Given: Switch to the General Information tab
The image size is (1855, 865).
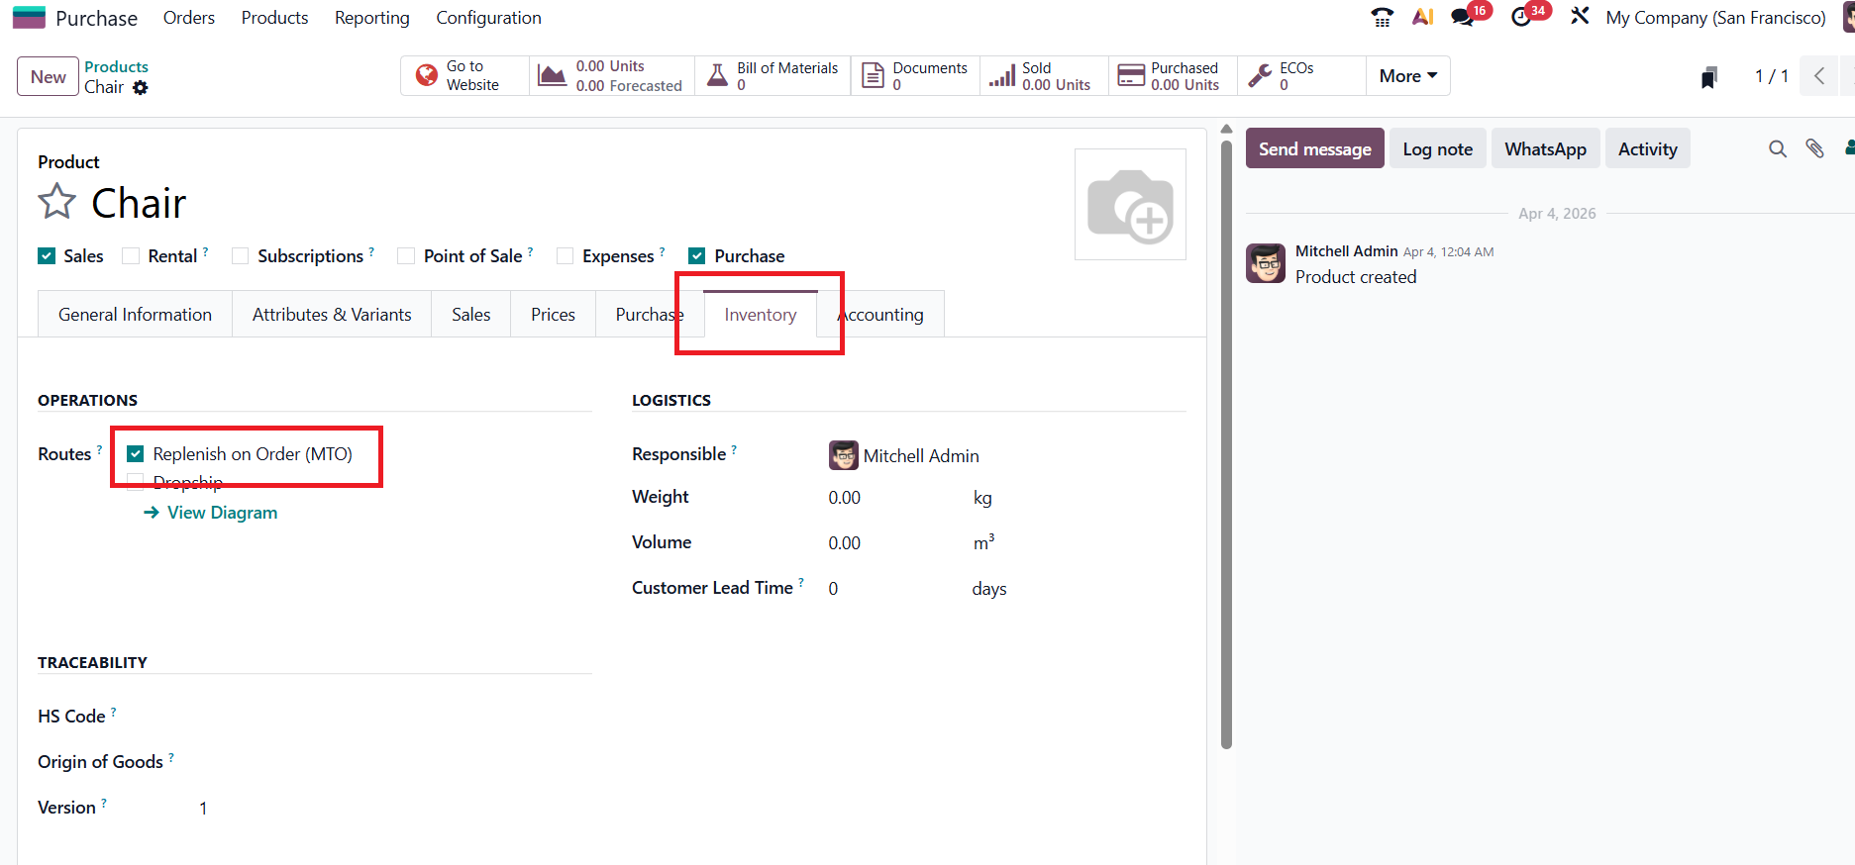Looking at the screenshot, I should [135, 315].
